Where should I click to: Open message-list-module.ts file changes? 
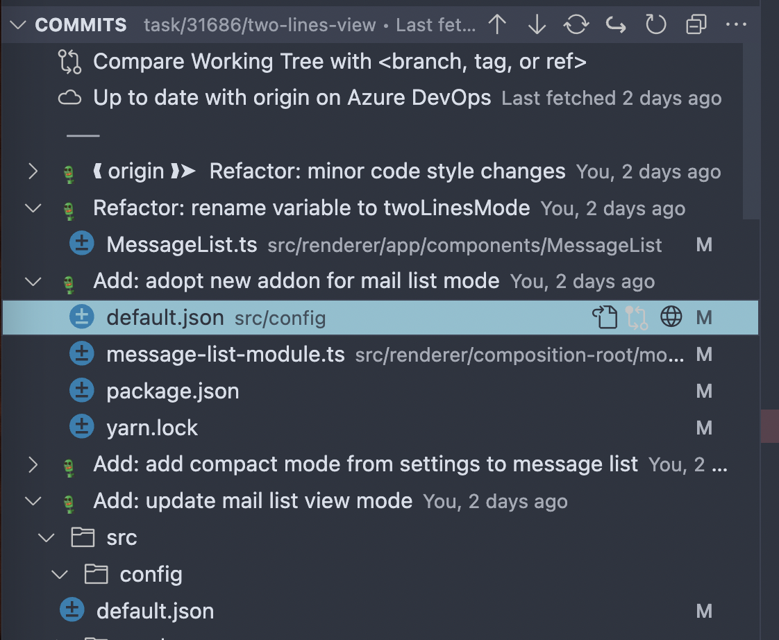(226, 354)
